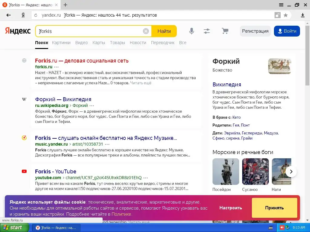Screen dimensions: 310x232
Task: Open the three-dot menu beside forkis.ru
Action: pos(56,67)
